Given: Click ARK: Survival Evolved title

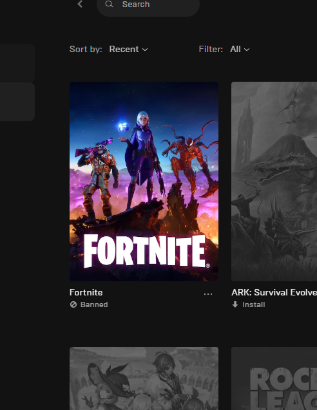Looking at the screenshot, I should 274,292.
